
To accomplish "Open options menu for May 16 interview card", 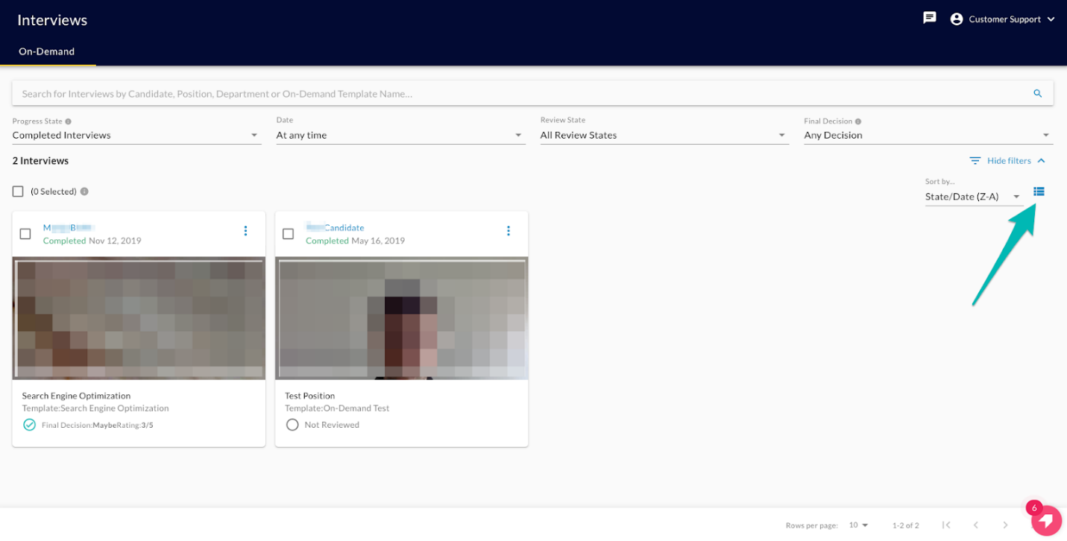I will [x=509, y=231].
